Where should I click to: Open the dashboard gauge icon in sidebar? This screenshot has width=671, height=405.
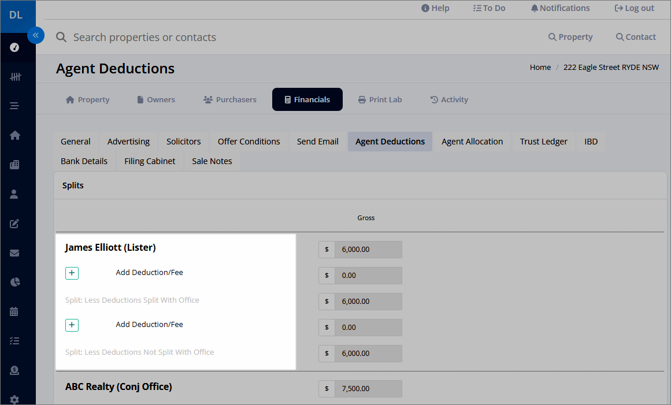click(x=14, y=47)
